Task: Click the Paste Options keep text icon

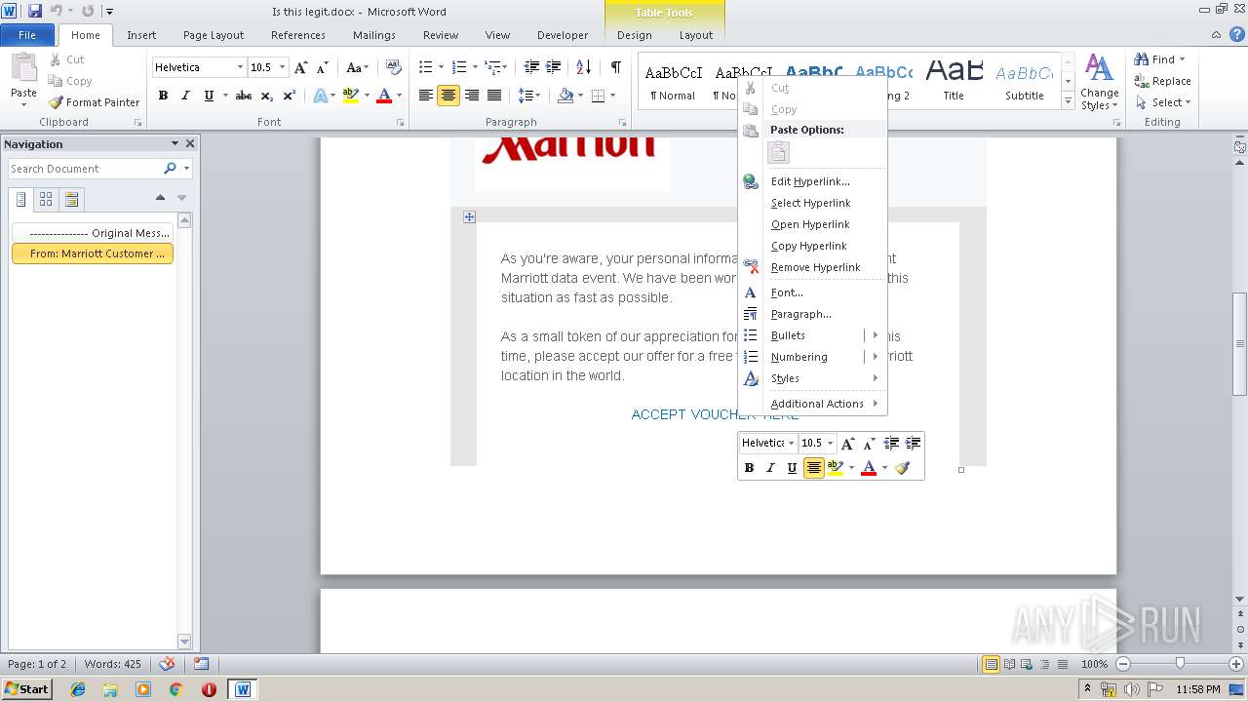Action: point(778,152)
